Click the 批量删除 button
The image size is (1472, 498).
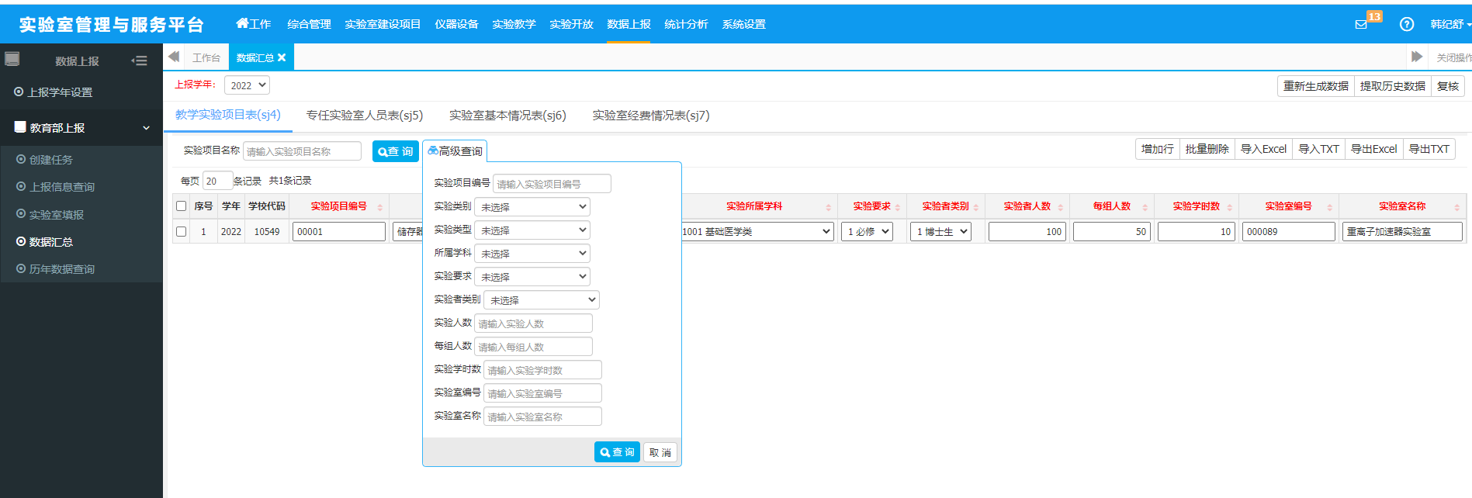click(1207, 149)
